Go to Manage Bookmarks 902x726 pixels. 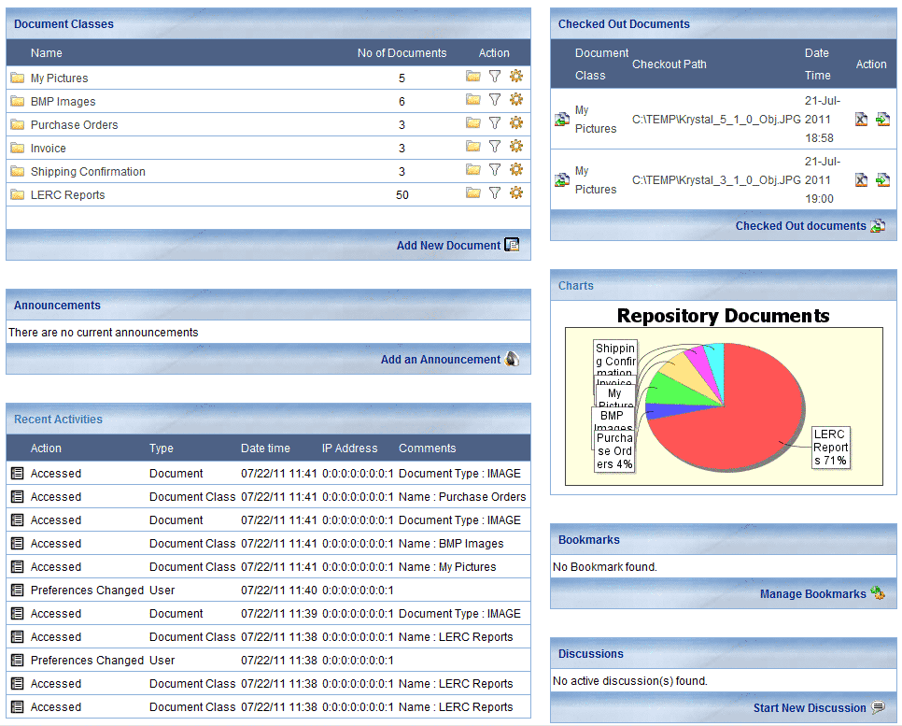pyautogui.click(x=813, y=593)
